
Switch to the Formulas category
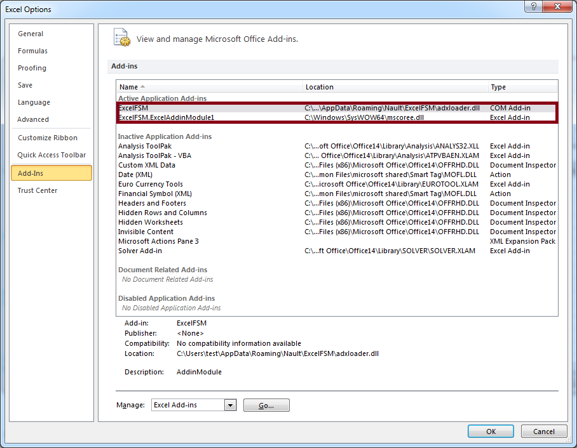pos(32,51)
